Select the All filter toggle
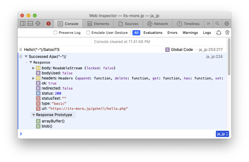Screen dimensions: 249x162 pyautogui.click(x=136, y=33)
